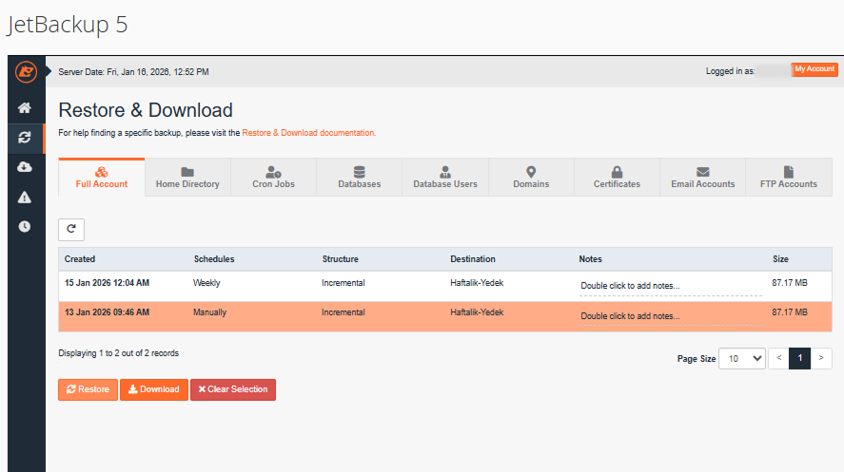
Task: Click the Restore button
Action: [x=88, y=389]
